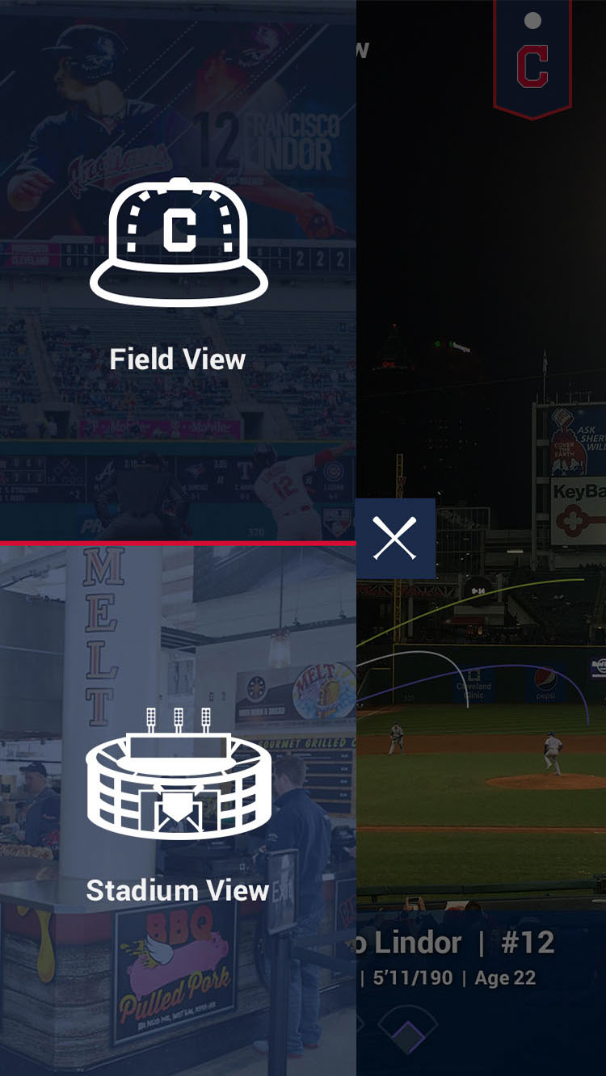Tap the stadium building icon
Image resolution: width=606 pixels, height=1076 pixels.
[x=179, y=773]
